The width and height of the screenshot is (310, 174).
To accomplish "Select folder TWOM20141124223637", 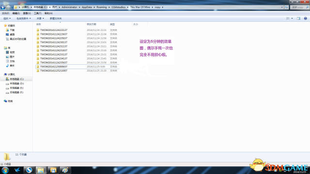I will pos(54,34).
